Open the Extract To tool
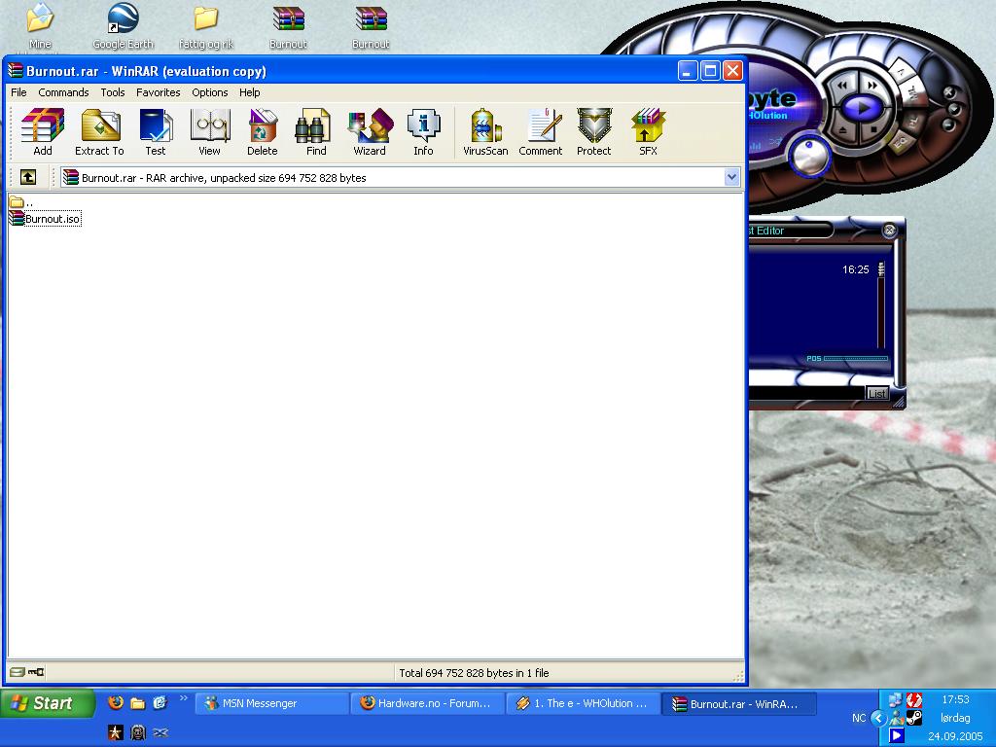Image resolution: width=996 pixels, height=747 pixels. [x=100, y=132]
